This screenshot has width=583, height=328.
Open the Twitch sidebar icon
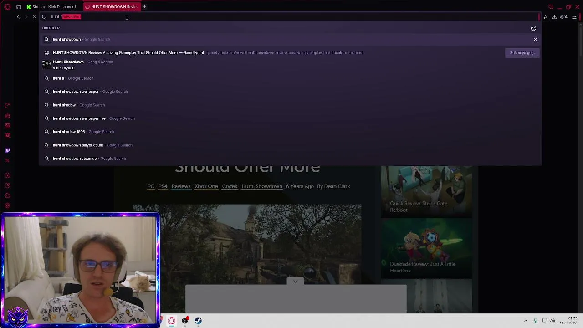click(7, 150)
